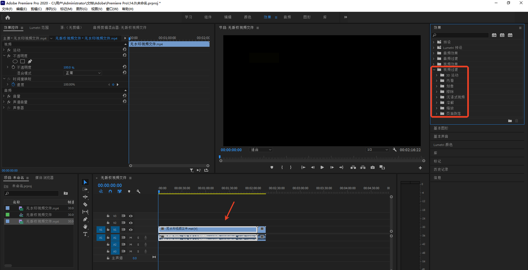Go to In point in Program Monitor
The image size is (528, 270).
pyautogui.click(x=303, y=167)
